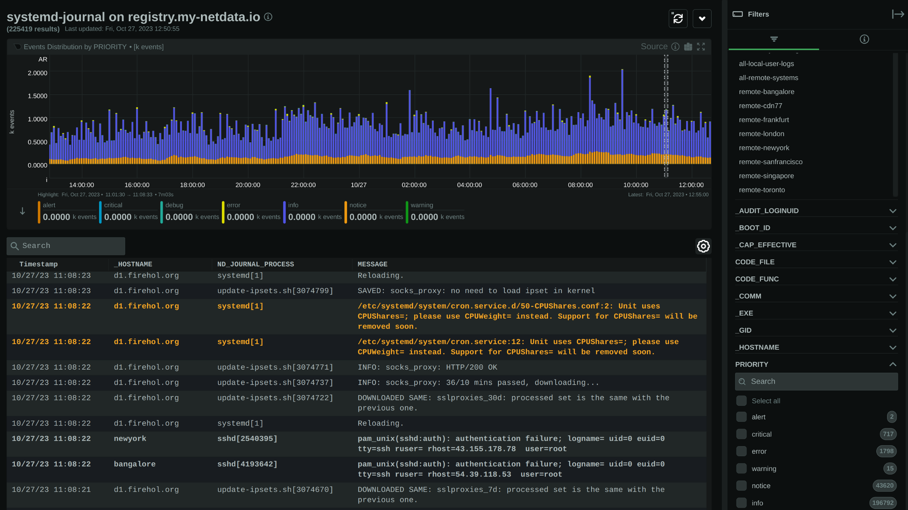Click the camera icon beside Source
908x510 pixels.
[x=688, y=47]
